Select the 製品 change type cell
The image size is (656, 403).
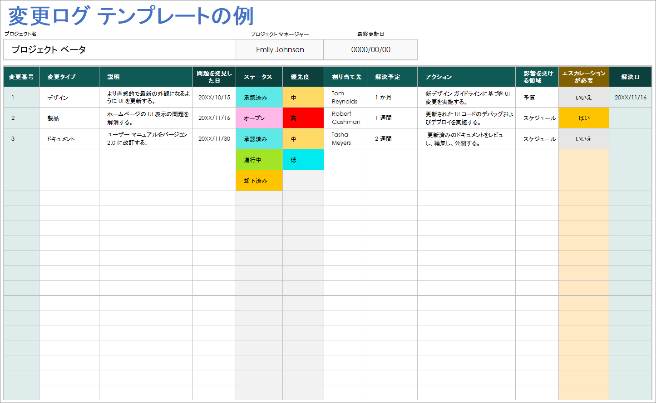click(x=69, y=118)
